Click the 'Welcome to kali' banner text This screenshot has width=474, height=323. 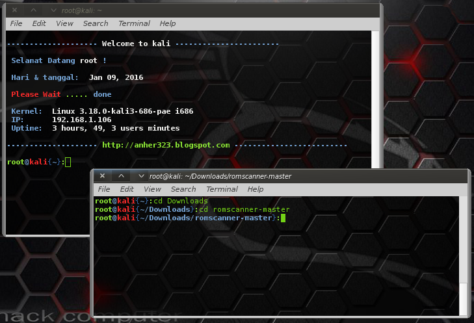click(x=136, y=44)
